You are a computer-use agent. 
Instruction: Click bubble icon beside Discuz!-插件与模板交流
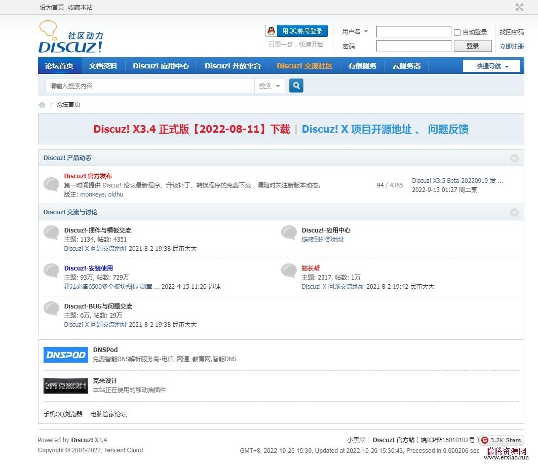pyautogui.click(x=52, y=232)
